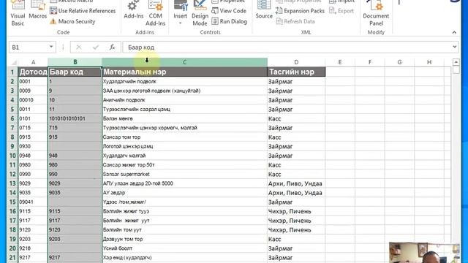Select row 21 header
The image size is (468, 263).
12,257
